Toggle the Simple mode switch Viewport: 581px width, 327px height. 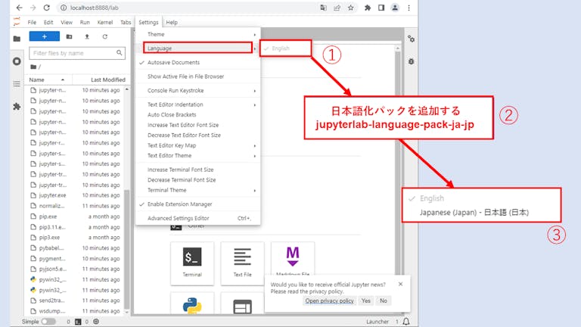48,322
